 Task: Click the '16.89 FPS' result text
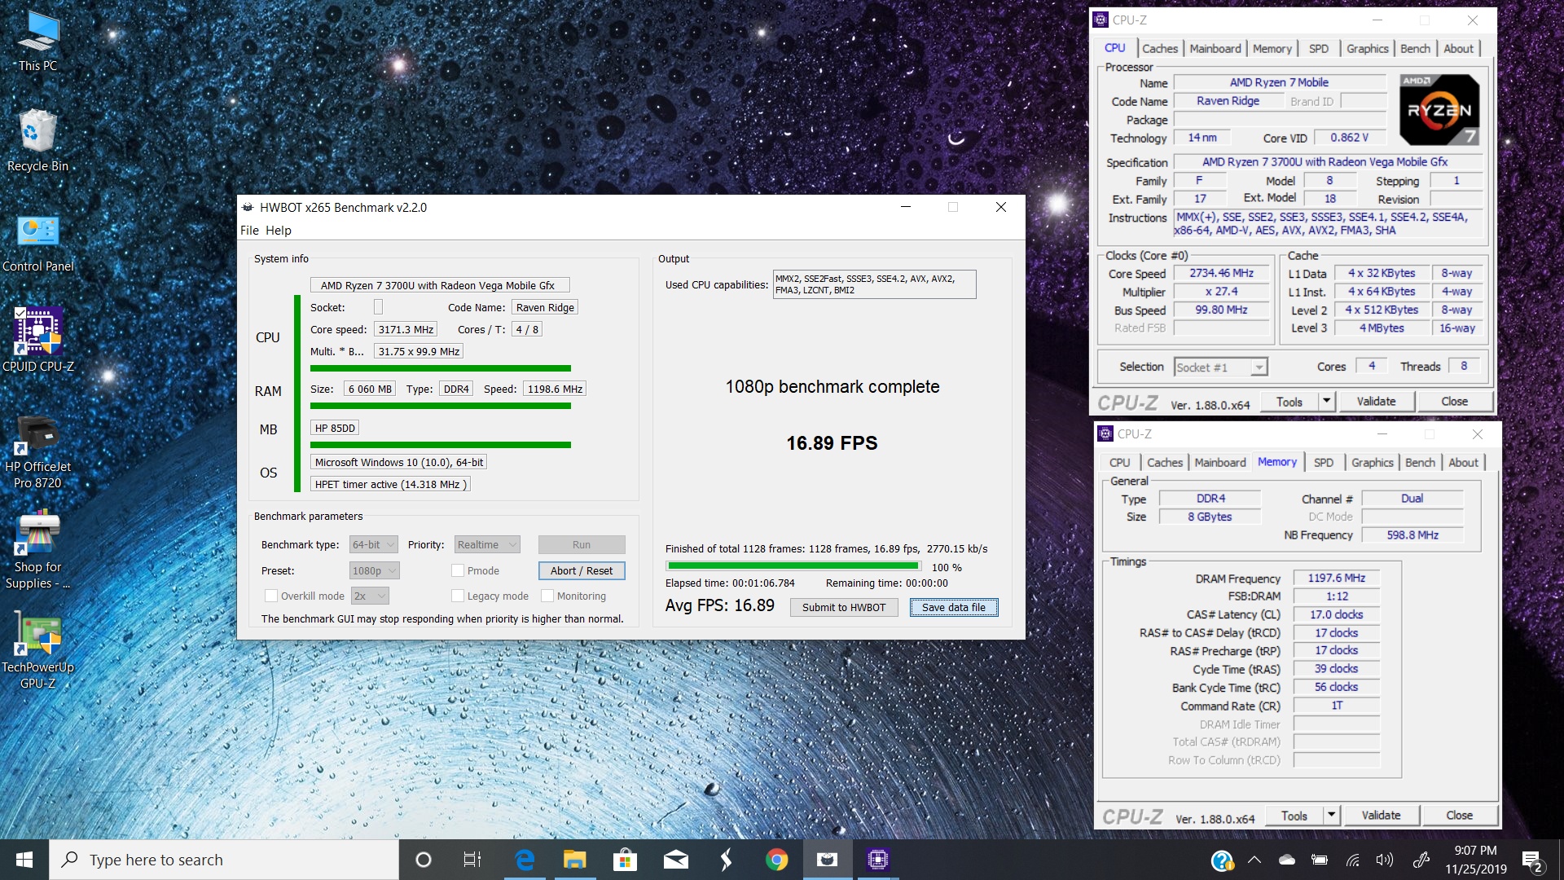tap(832, 443)
